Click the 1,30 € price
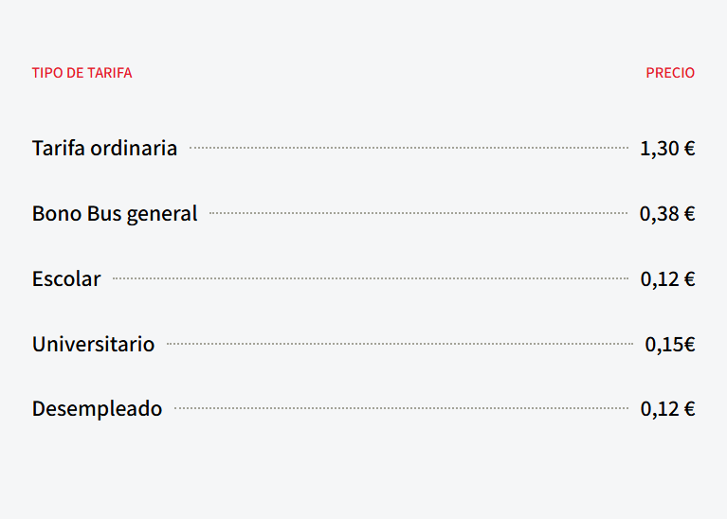This screenshot has width=727, height=519. click(667, 149)
